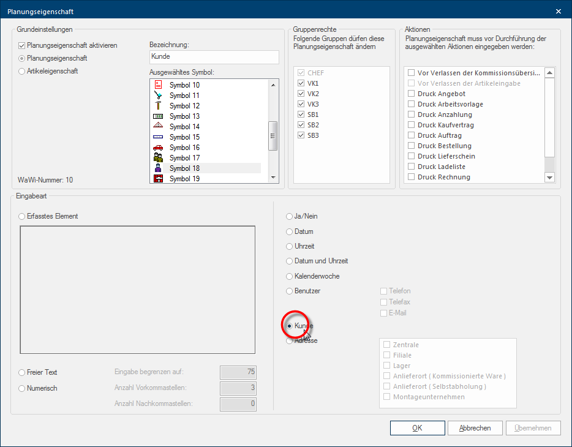Select the set square icon Symbol 14

[158, 127]
